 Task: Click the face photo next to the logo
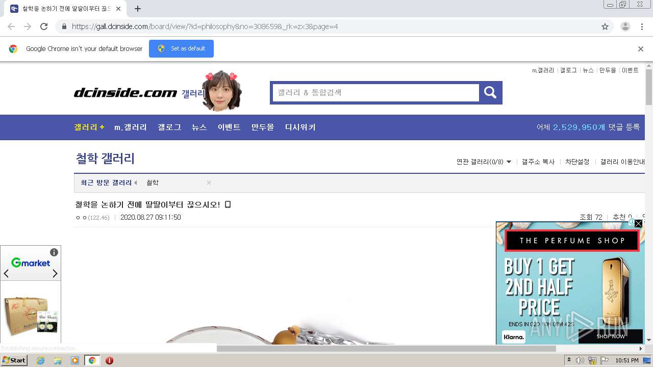[222, 91]
